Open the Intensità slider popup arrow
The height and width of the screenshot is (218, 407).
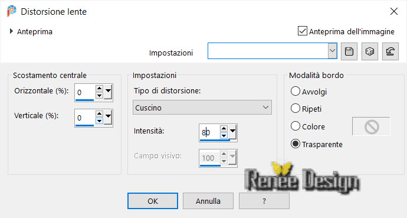pyautogui.click(x=233, y=132)
